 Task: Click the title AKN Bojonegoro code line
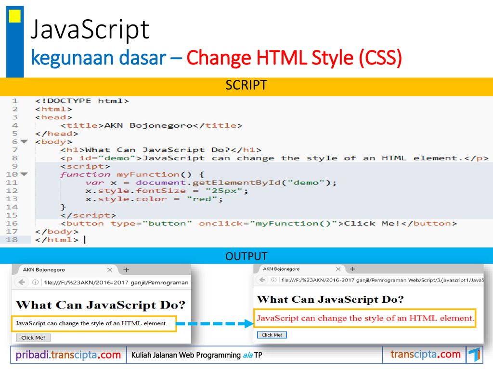click(151, 125)
